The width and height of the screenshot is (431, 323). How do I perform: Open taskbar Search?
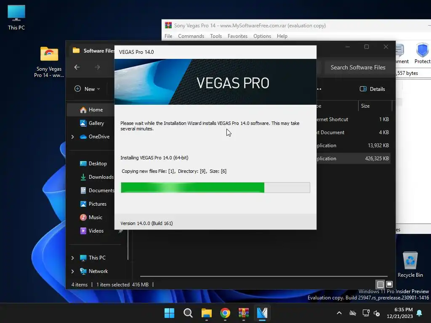pos(188,313)
